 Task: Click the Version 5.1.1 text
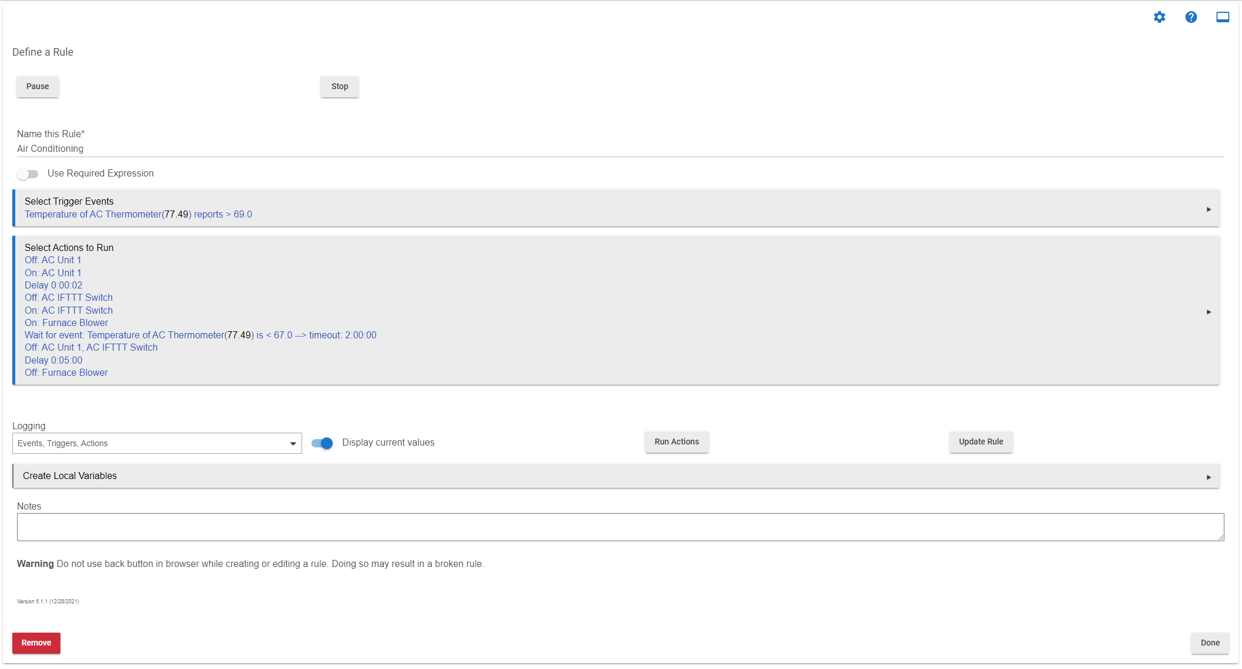click(x=48, y=602)
